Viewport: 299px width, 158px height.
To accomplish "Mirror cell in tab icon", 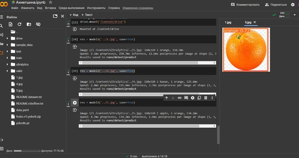I will (199, 98).
